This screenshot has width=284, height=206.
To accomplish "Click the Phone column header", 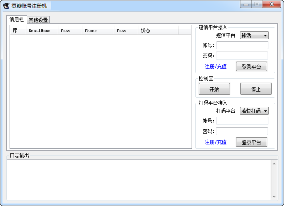I will [x=98, y=30].
